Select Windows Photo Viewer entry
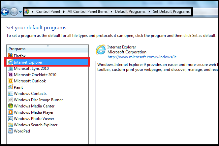219x146 pixels. pyautogui.click(x=34, y=119)
